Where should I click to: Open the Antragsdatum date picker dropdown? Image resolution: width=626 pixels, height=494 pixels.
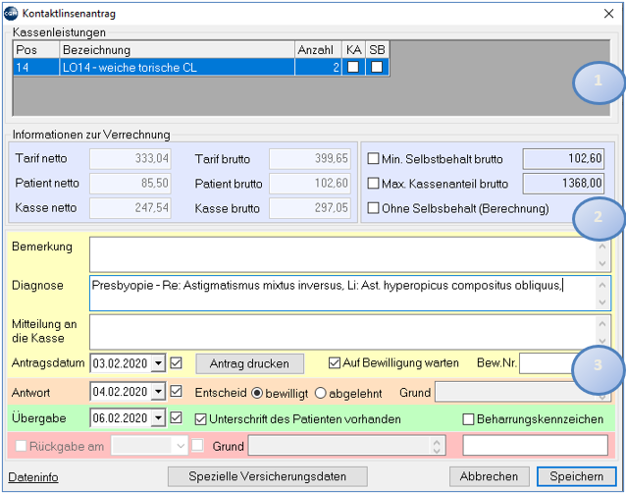159,363
